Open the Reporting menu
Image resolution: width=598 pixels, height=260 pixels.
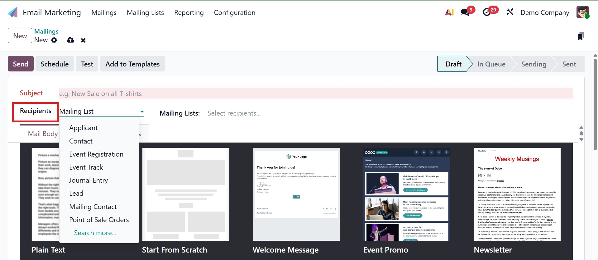(x=189, y=12)
